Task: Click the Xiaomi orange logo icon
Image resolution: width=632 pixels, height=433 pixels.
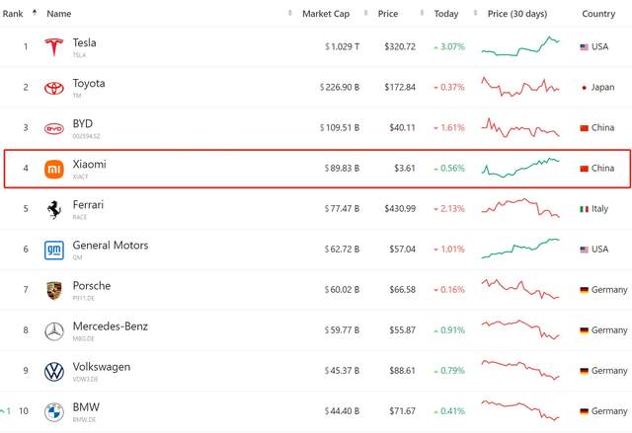Action: pos(54,169)
